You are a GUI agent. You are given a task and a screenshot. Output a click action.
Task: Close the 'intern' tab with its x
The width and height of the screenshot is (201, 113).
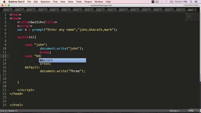(11, 10)
